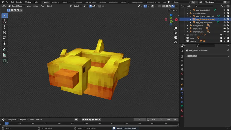Play the animation forward
Viewport: 231px width, 130px height.
pos(93,120)
